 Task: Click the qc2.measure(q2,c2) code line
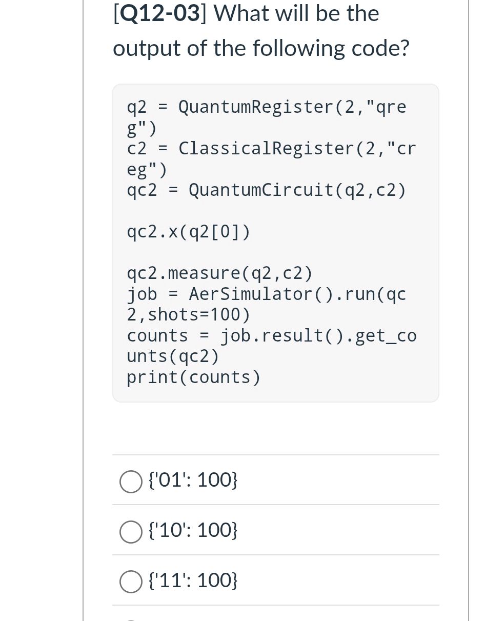(x=219, y=273)
